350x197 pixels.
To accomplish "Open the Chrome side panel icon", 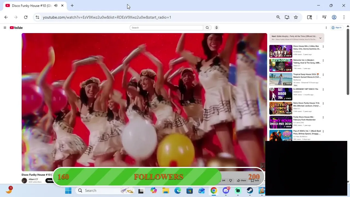I will [310, 17].
